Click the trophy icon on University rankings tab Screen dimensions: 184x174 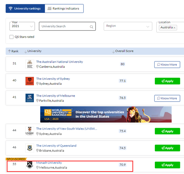pos(10,9)
